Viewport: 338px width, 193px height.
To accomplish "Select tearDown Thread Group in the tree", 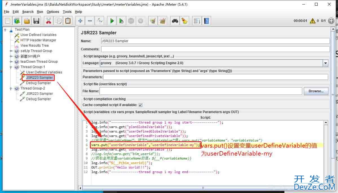I will (39, 62).
